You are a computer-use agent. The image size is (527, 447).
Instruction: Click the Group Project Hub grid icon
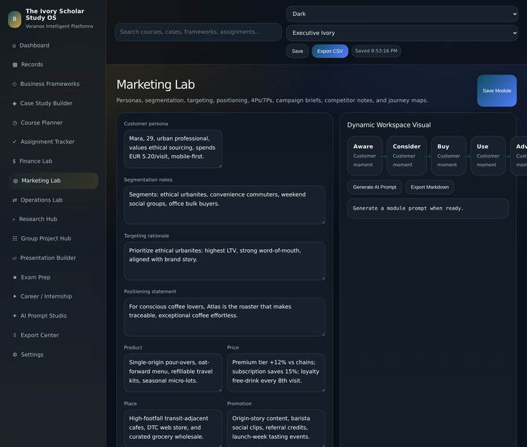[x=14, y=239]
